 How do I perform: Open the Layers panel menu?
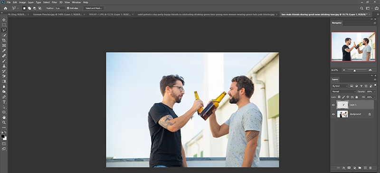[375, 80]
